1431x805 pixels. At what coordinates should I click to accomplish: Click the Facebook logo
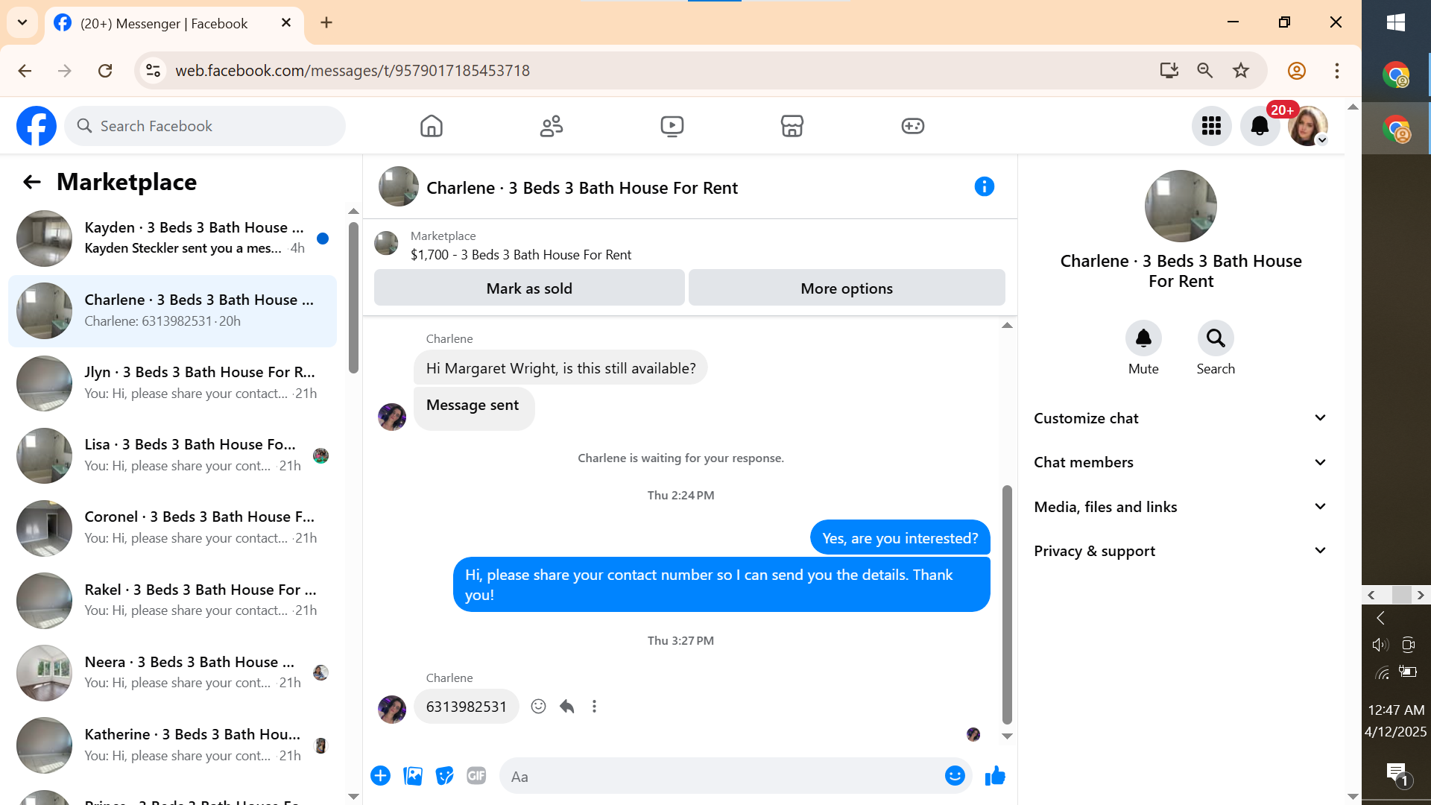click(x=37, y=126)
